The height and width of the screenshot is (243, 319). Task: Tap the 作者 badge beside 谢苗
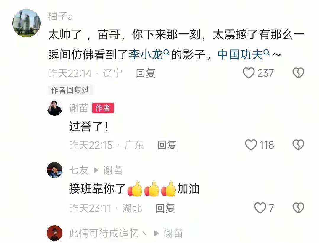pos(103,108)
